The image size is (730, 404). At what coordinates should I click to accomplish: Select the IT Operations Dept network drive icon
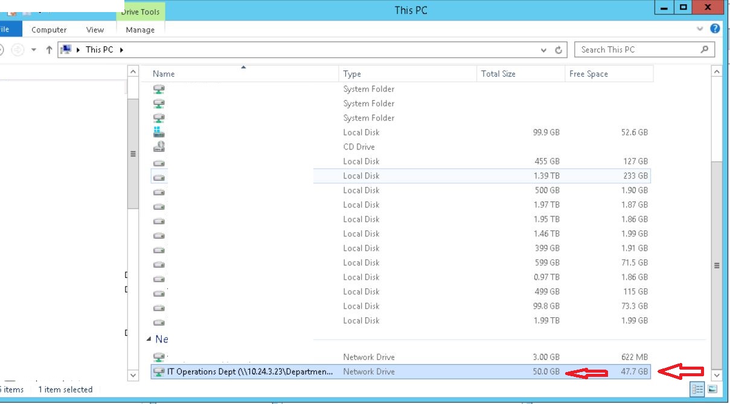(158, 371)
